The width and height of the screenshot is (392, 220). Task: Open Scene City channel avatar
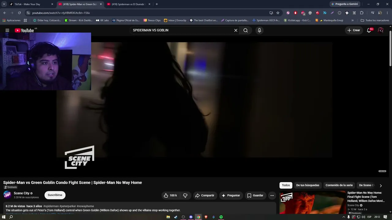(x=7, y=195)
